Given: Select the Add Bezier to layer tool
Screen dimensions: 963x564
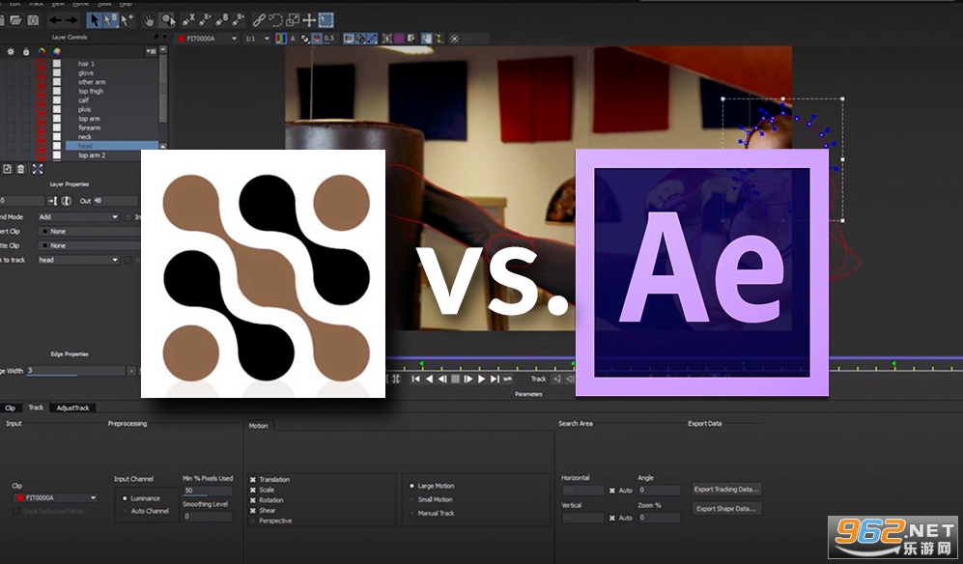Looking at the screenshot, I should (239, 20).
